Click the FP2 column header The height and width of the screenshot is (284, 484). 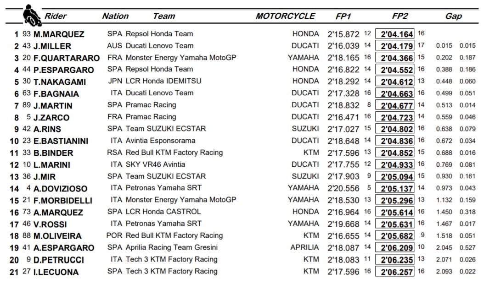click(x=400, y=16)
